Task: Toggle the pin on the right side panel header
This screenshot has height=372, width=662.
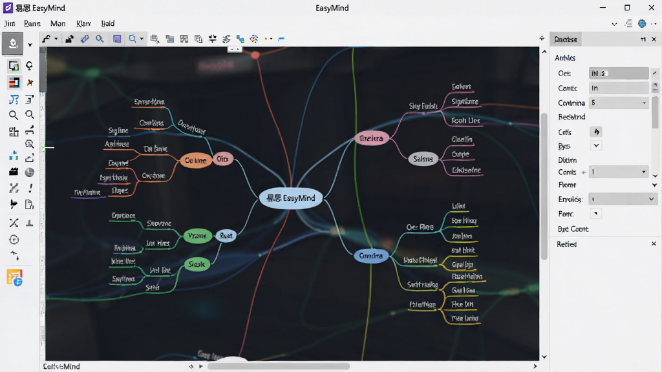Action: click(643, 39)
